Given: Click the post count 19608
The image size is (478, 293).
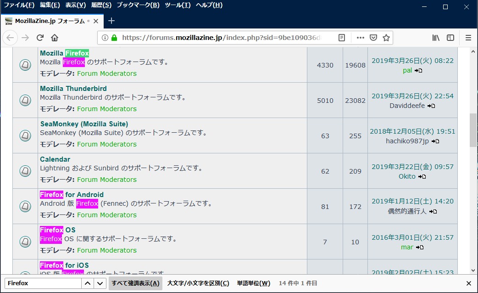Looking at the screenshot, I should coord(355,65).
